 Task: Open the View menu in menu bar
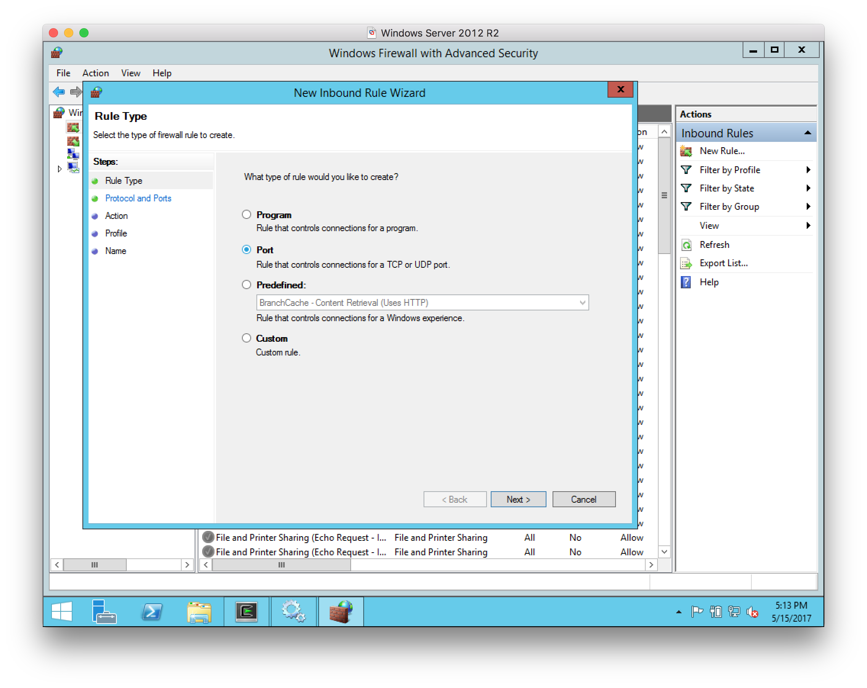pyautogui.click(x=131, y=73)
